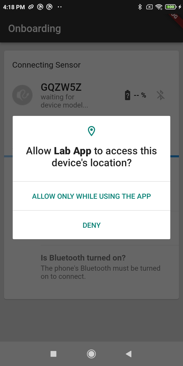This screenshot has height=366, width=183.
Task: Tap the battery 100 indicator in status bar
Action: pyautogui.click(x=170, y=7)
